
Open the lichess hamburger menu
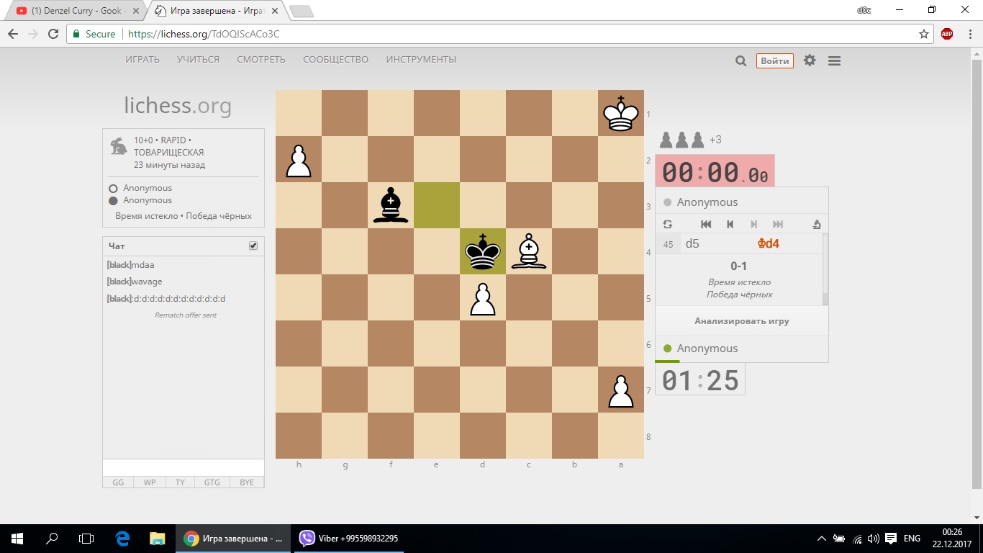834,61
